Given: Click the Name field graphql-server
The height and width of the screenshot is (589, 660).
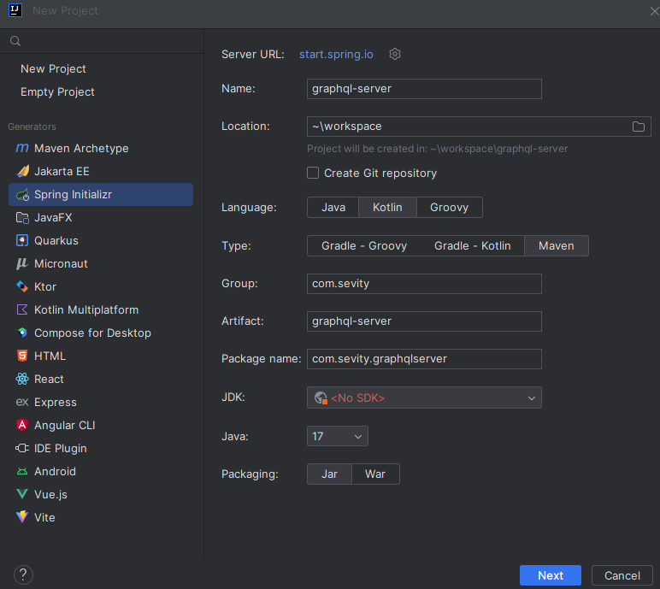Looking at the screenshot, I should coord(424,89).
